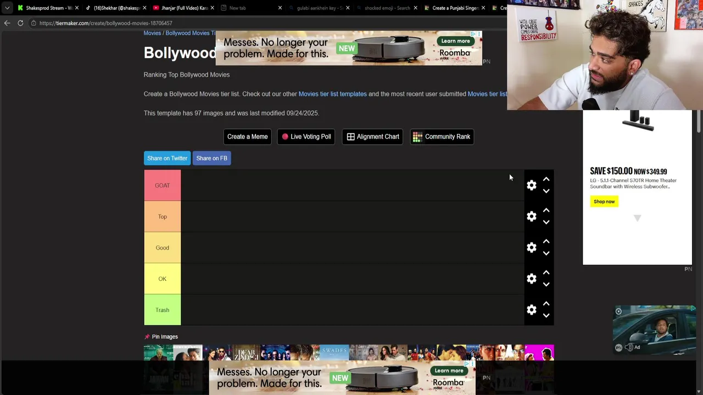Screen dimensions: 703x395
Task: Move Top tier row down
Action: point(546,223)
